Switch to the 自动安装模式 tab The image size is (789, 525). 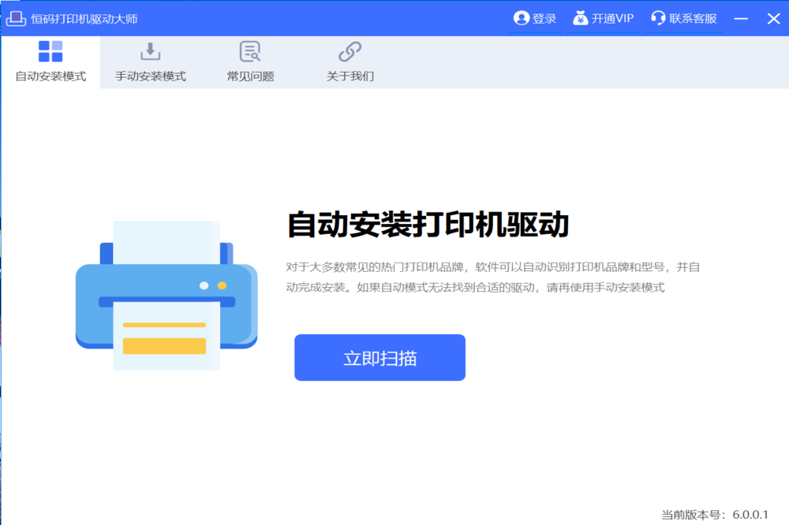50,76
